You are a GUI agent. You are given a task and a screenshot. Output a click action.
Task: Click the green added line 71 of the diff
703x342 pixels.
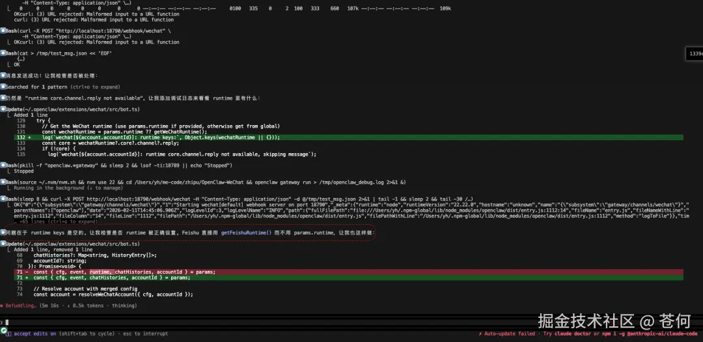tap(348, 278)
